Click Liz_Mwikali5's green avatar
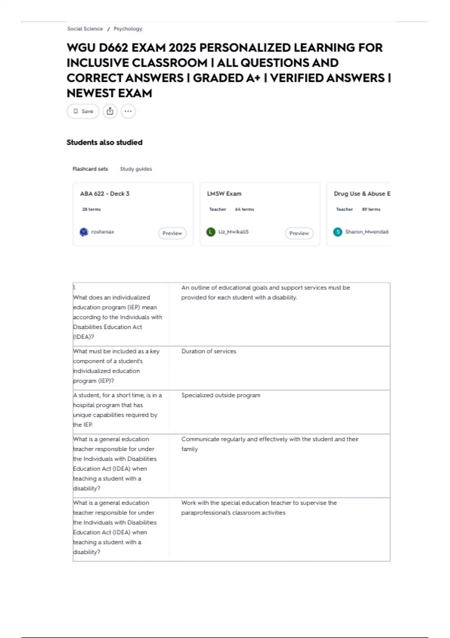450x638 pixels. tap(211, 232)
